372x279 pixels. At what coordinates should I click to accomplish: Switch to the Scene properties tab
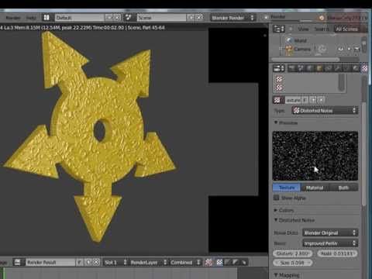pyautogui.click(x=301, y=68)
